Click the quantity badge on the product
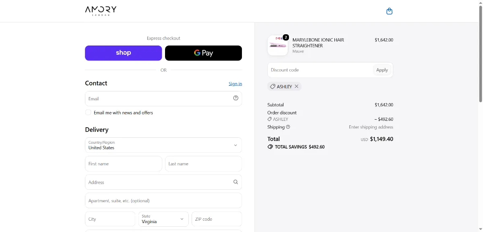483x232 pixels. [286, 37]
